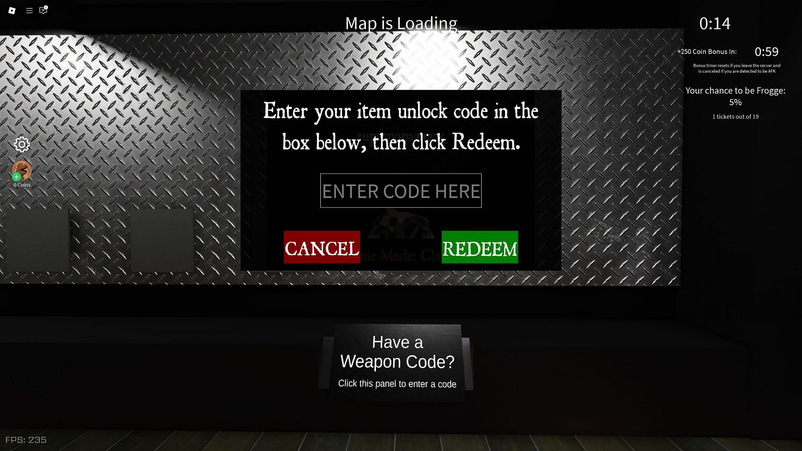Screen dimensions: 802x451
Task: Open the hamburger menu icon
Action: click(29, 10)
